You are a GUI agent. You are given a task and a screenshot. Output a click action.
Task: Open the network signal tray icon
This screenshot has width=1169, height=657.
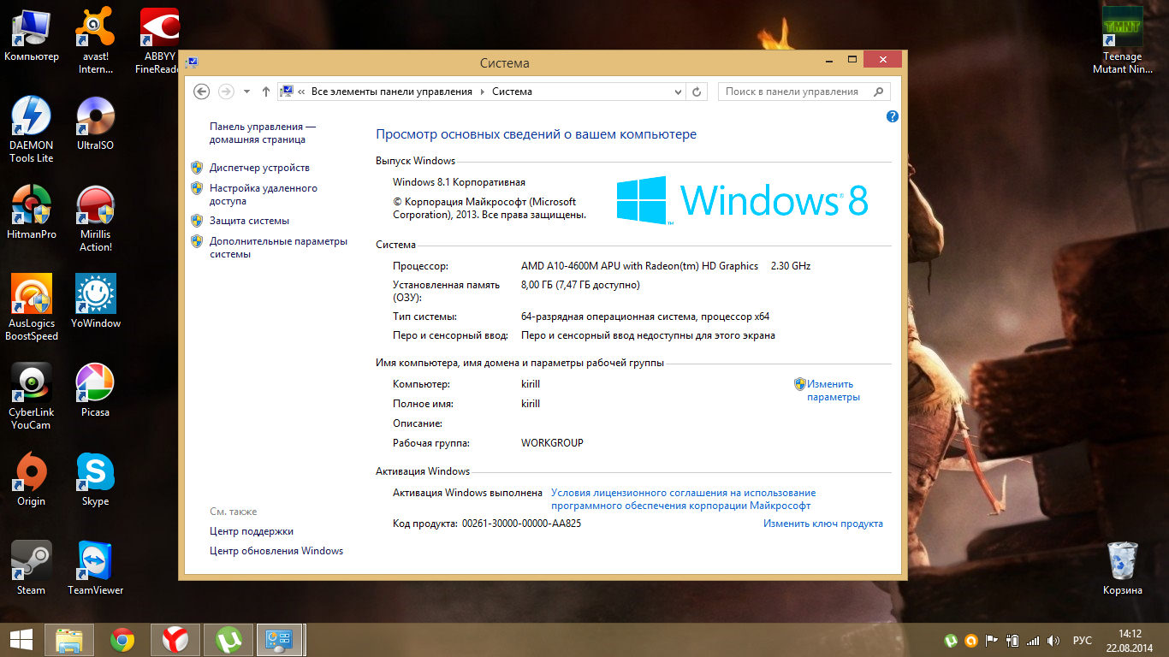(x=1033, y=640)
